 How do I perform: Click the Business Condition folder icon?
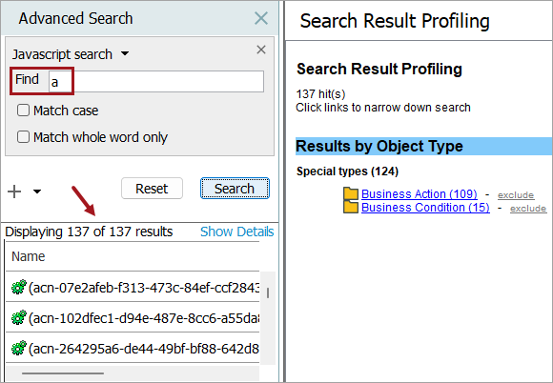pyautogui.click(x=351, y=207)
